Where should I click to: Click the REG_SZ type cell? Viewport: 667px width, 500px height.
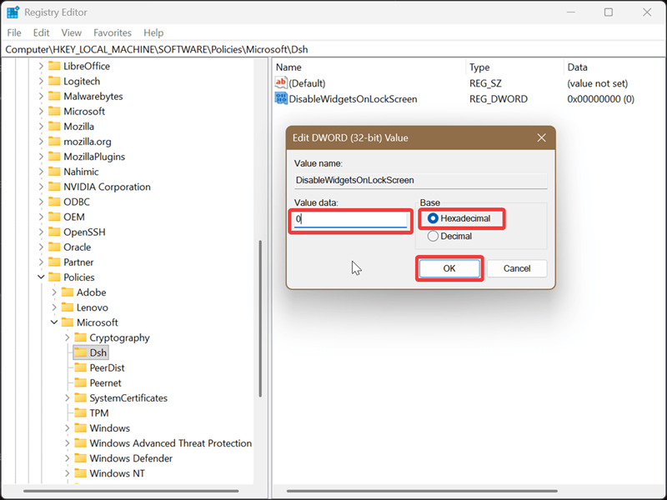coord(485,83)
